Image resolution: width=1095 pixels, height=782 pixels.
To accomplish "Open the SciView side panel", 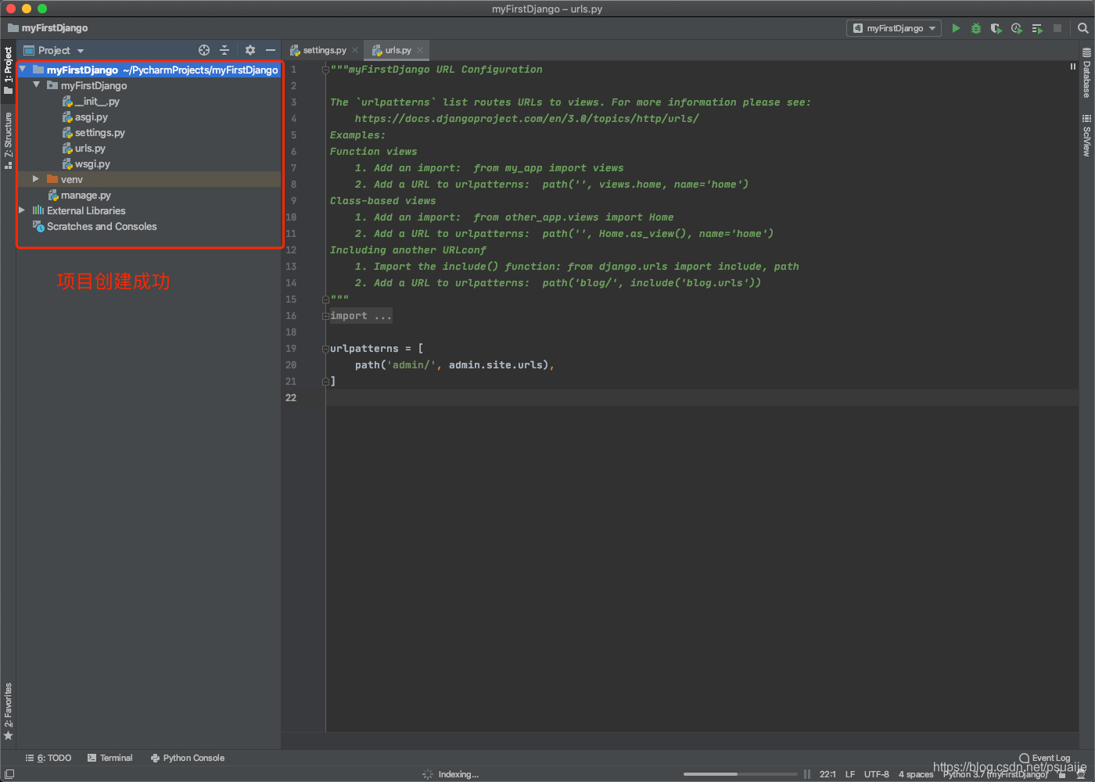I will coord(1086,136).
